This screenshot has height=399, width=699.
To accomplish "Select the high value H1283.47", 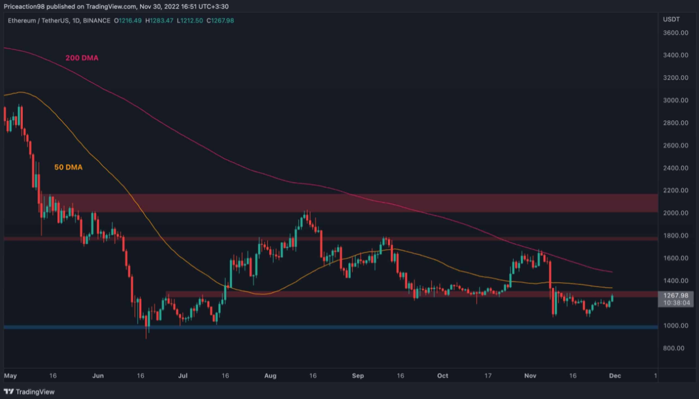I will tap(159, 21).
